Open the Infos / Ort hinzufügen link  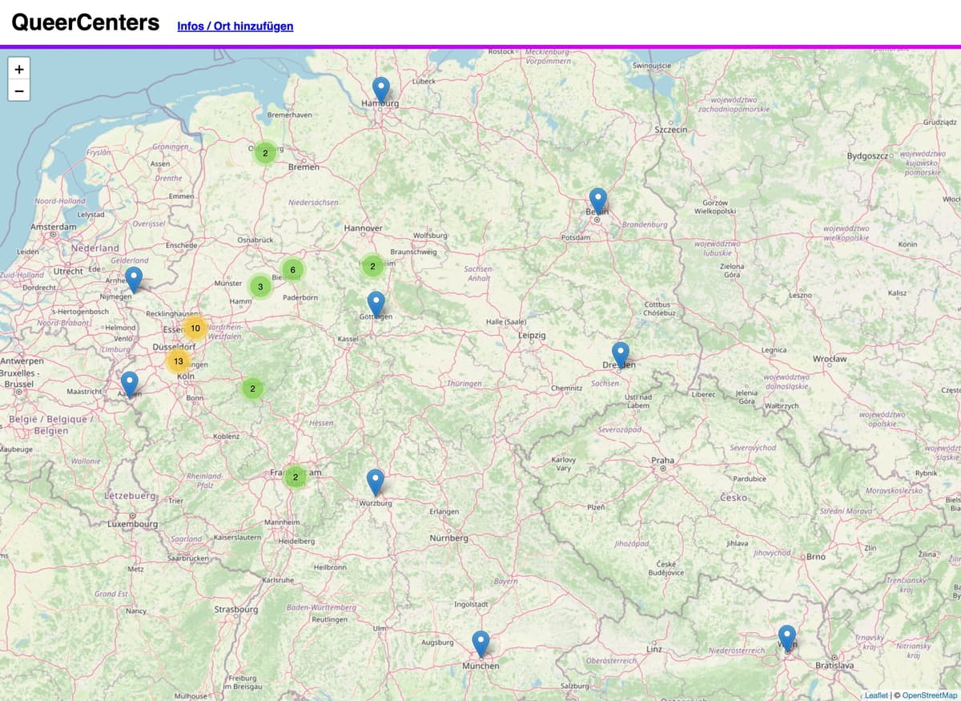(x=235, y=26)
